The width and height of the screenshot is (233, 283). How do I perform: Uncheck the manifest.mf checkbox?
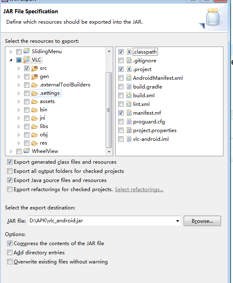tap(121, 113)
